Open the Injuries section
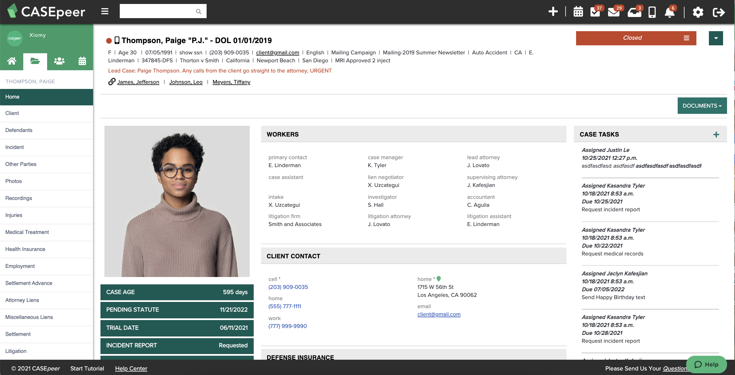This screenshot has height=375, width=735. pos(47,215)
